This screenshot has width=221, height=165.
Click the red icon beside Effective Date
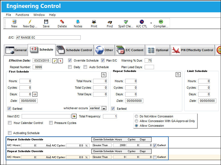coord(60,61)
